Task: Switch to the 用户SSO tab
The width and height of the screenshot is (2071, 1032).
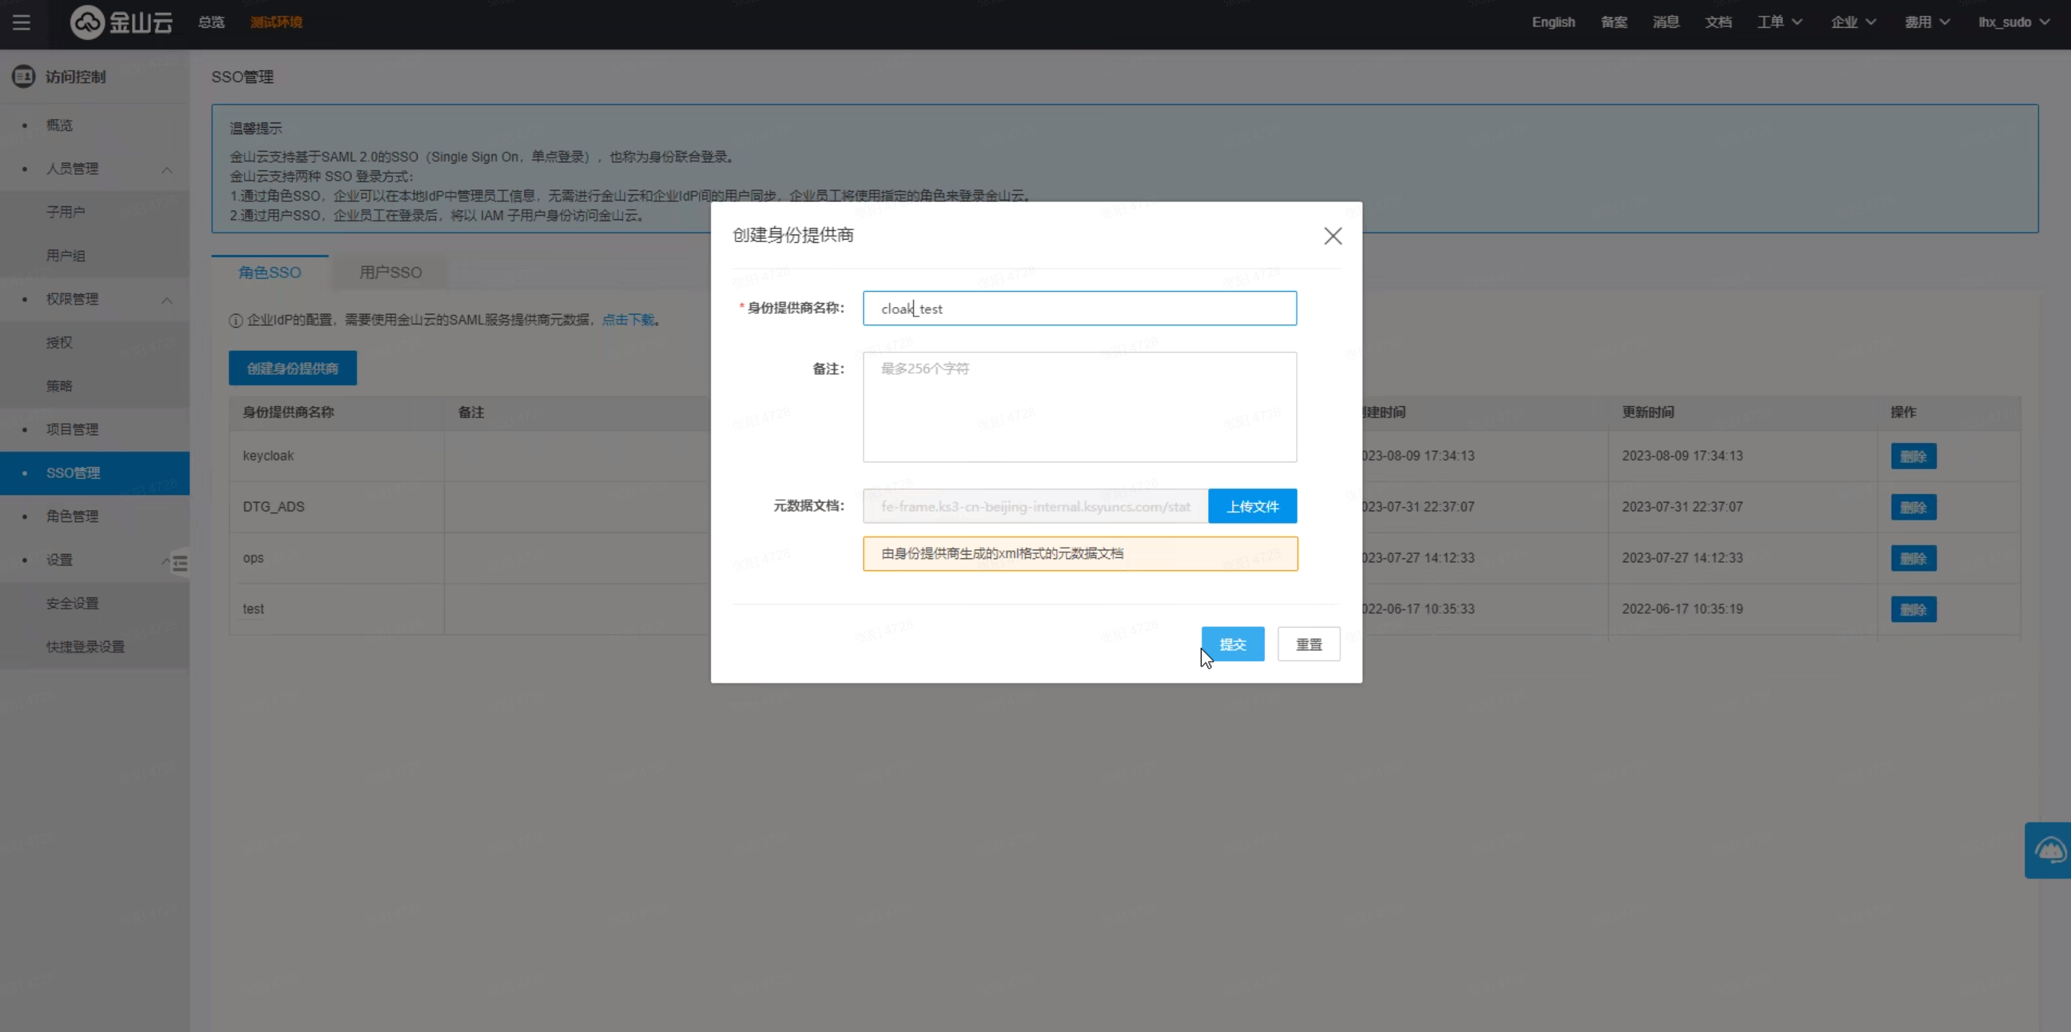Action: coord(390,272)
